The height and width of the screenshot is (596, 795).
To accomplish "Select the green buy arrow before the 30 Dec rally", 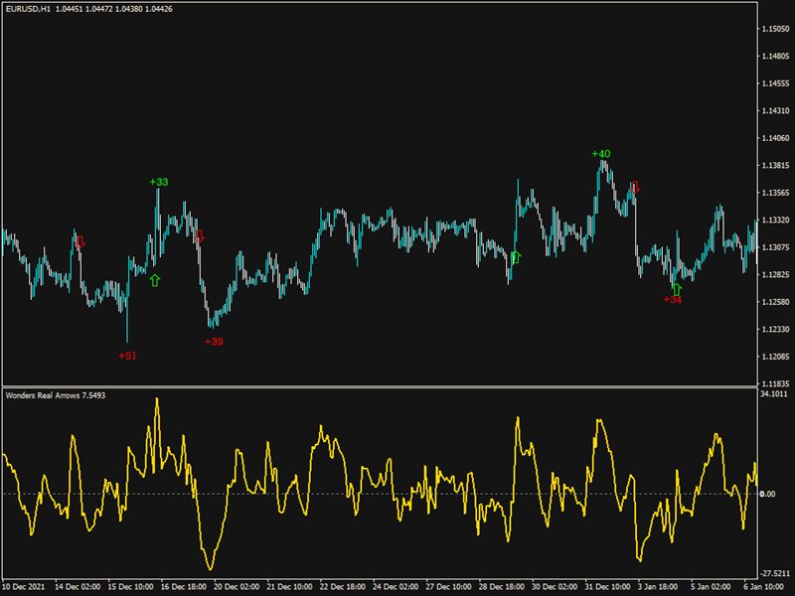I will pos(516,257).
